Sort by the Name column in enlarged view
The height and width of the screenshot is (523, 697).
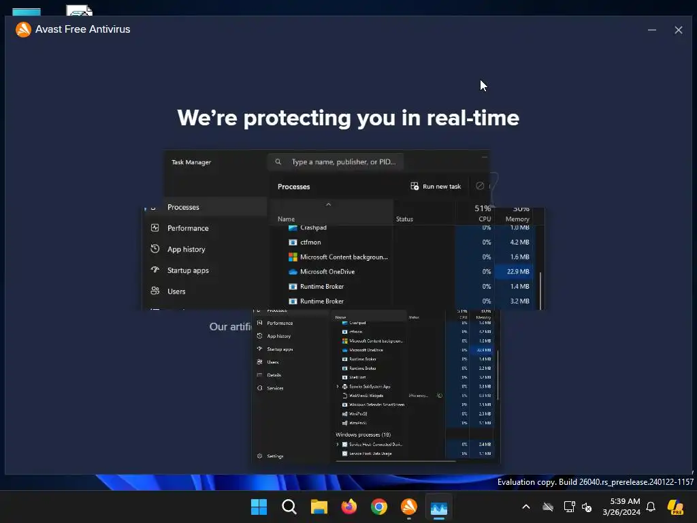point(286,219)
